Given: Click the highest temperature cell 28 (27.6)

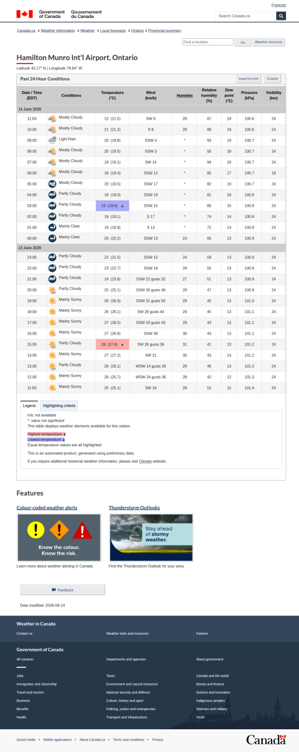Looking at the screenshot, I should point(112,344).
